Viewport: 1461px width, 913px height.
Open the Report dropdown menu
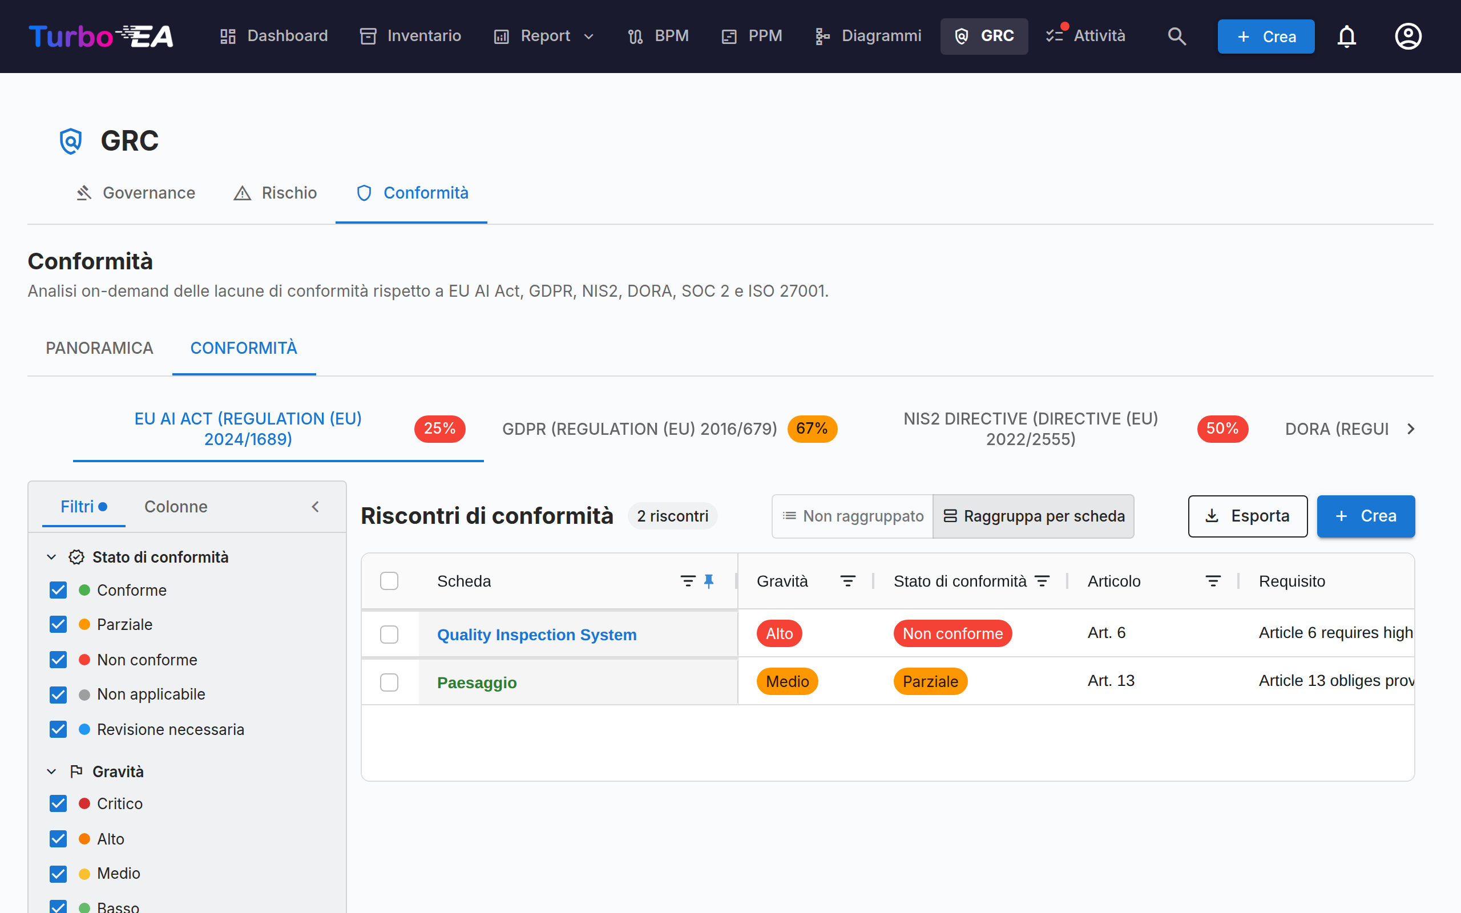(x=544, y=36)
